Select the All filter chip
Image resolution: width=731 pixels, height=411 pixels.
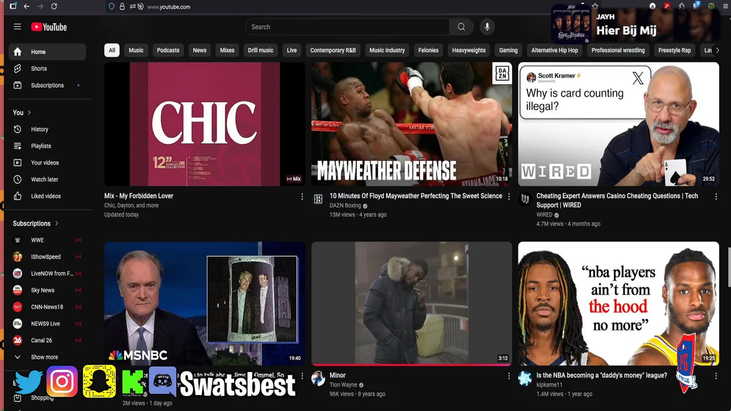[x=112, y=50]
